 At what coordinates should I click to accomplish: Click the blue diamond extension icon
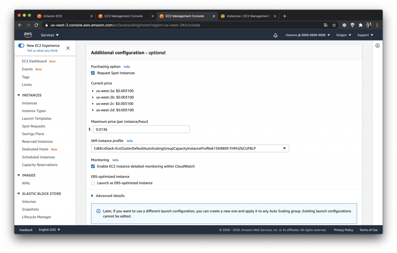[x=352, y=25]
